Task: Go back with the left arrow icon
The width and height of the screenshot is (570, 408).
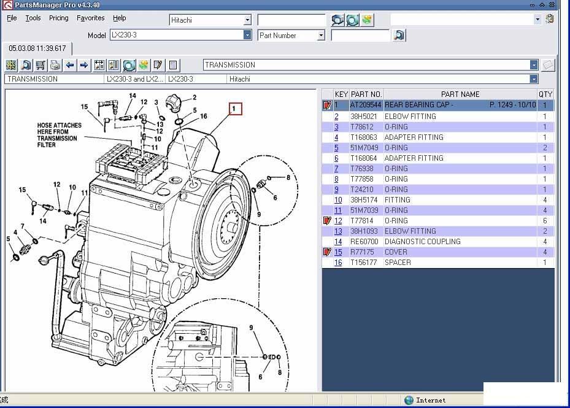Action: click(x=70, y=65)
